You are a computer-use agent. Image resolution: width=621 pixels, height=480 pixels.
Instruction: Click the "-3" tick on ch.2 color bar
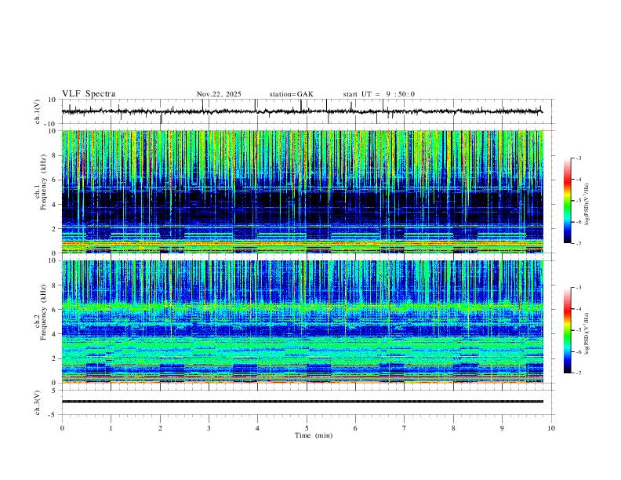578,288
